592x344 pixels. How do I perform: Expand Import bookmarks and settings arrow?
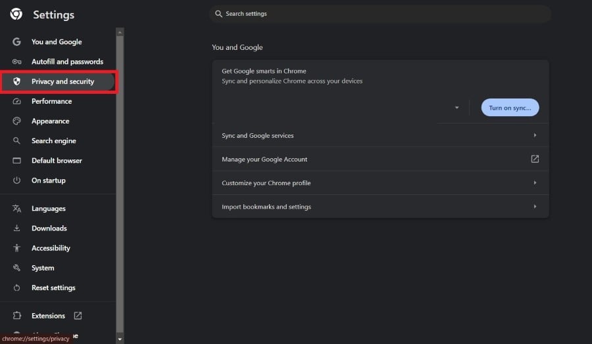click(x=535, y=207)
